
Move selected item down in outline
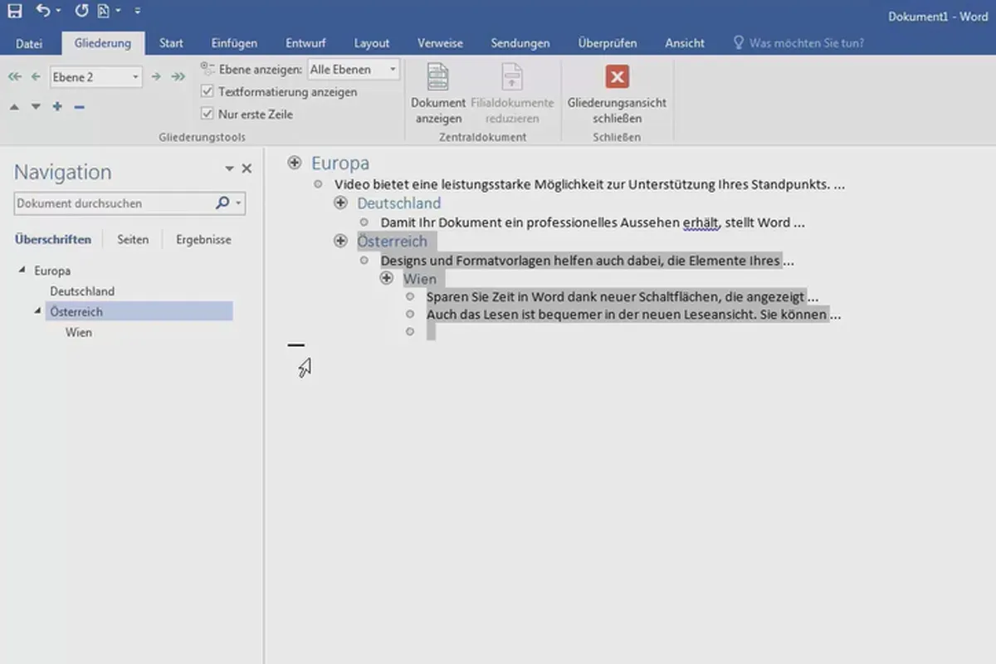coord(36,106)
